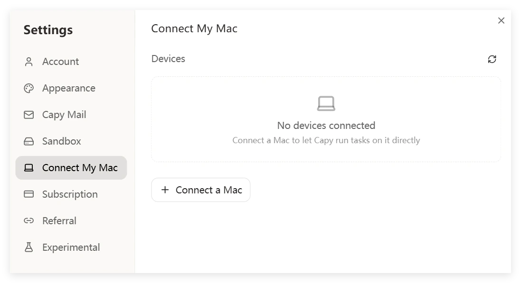Open the Subscription settings
The height and width of the screenshot is (283, 521).
click(70, 194)
